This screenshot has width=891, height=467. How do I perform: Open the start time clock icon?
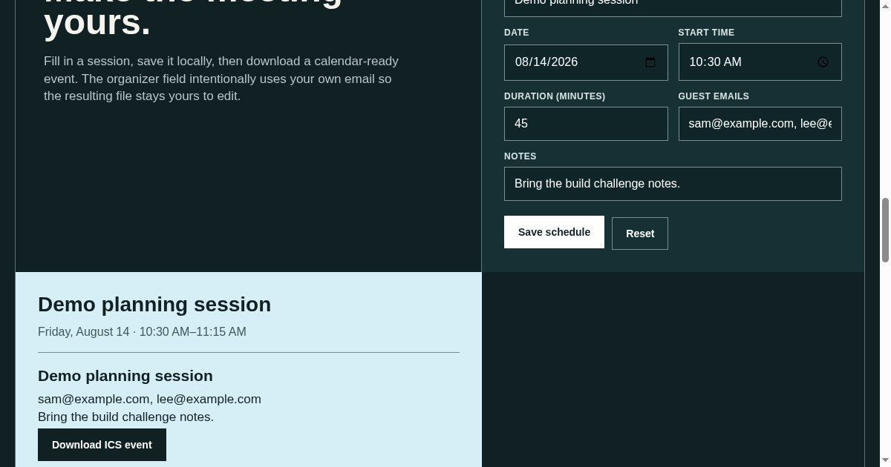tap(823, 62)
